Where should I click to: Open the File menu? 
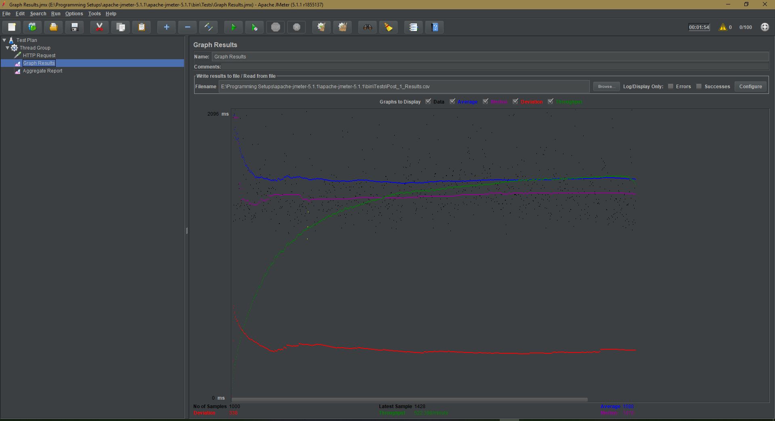6,14
